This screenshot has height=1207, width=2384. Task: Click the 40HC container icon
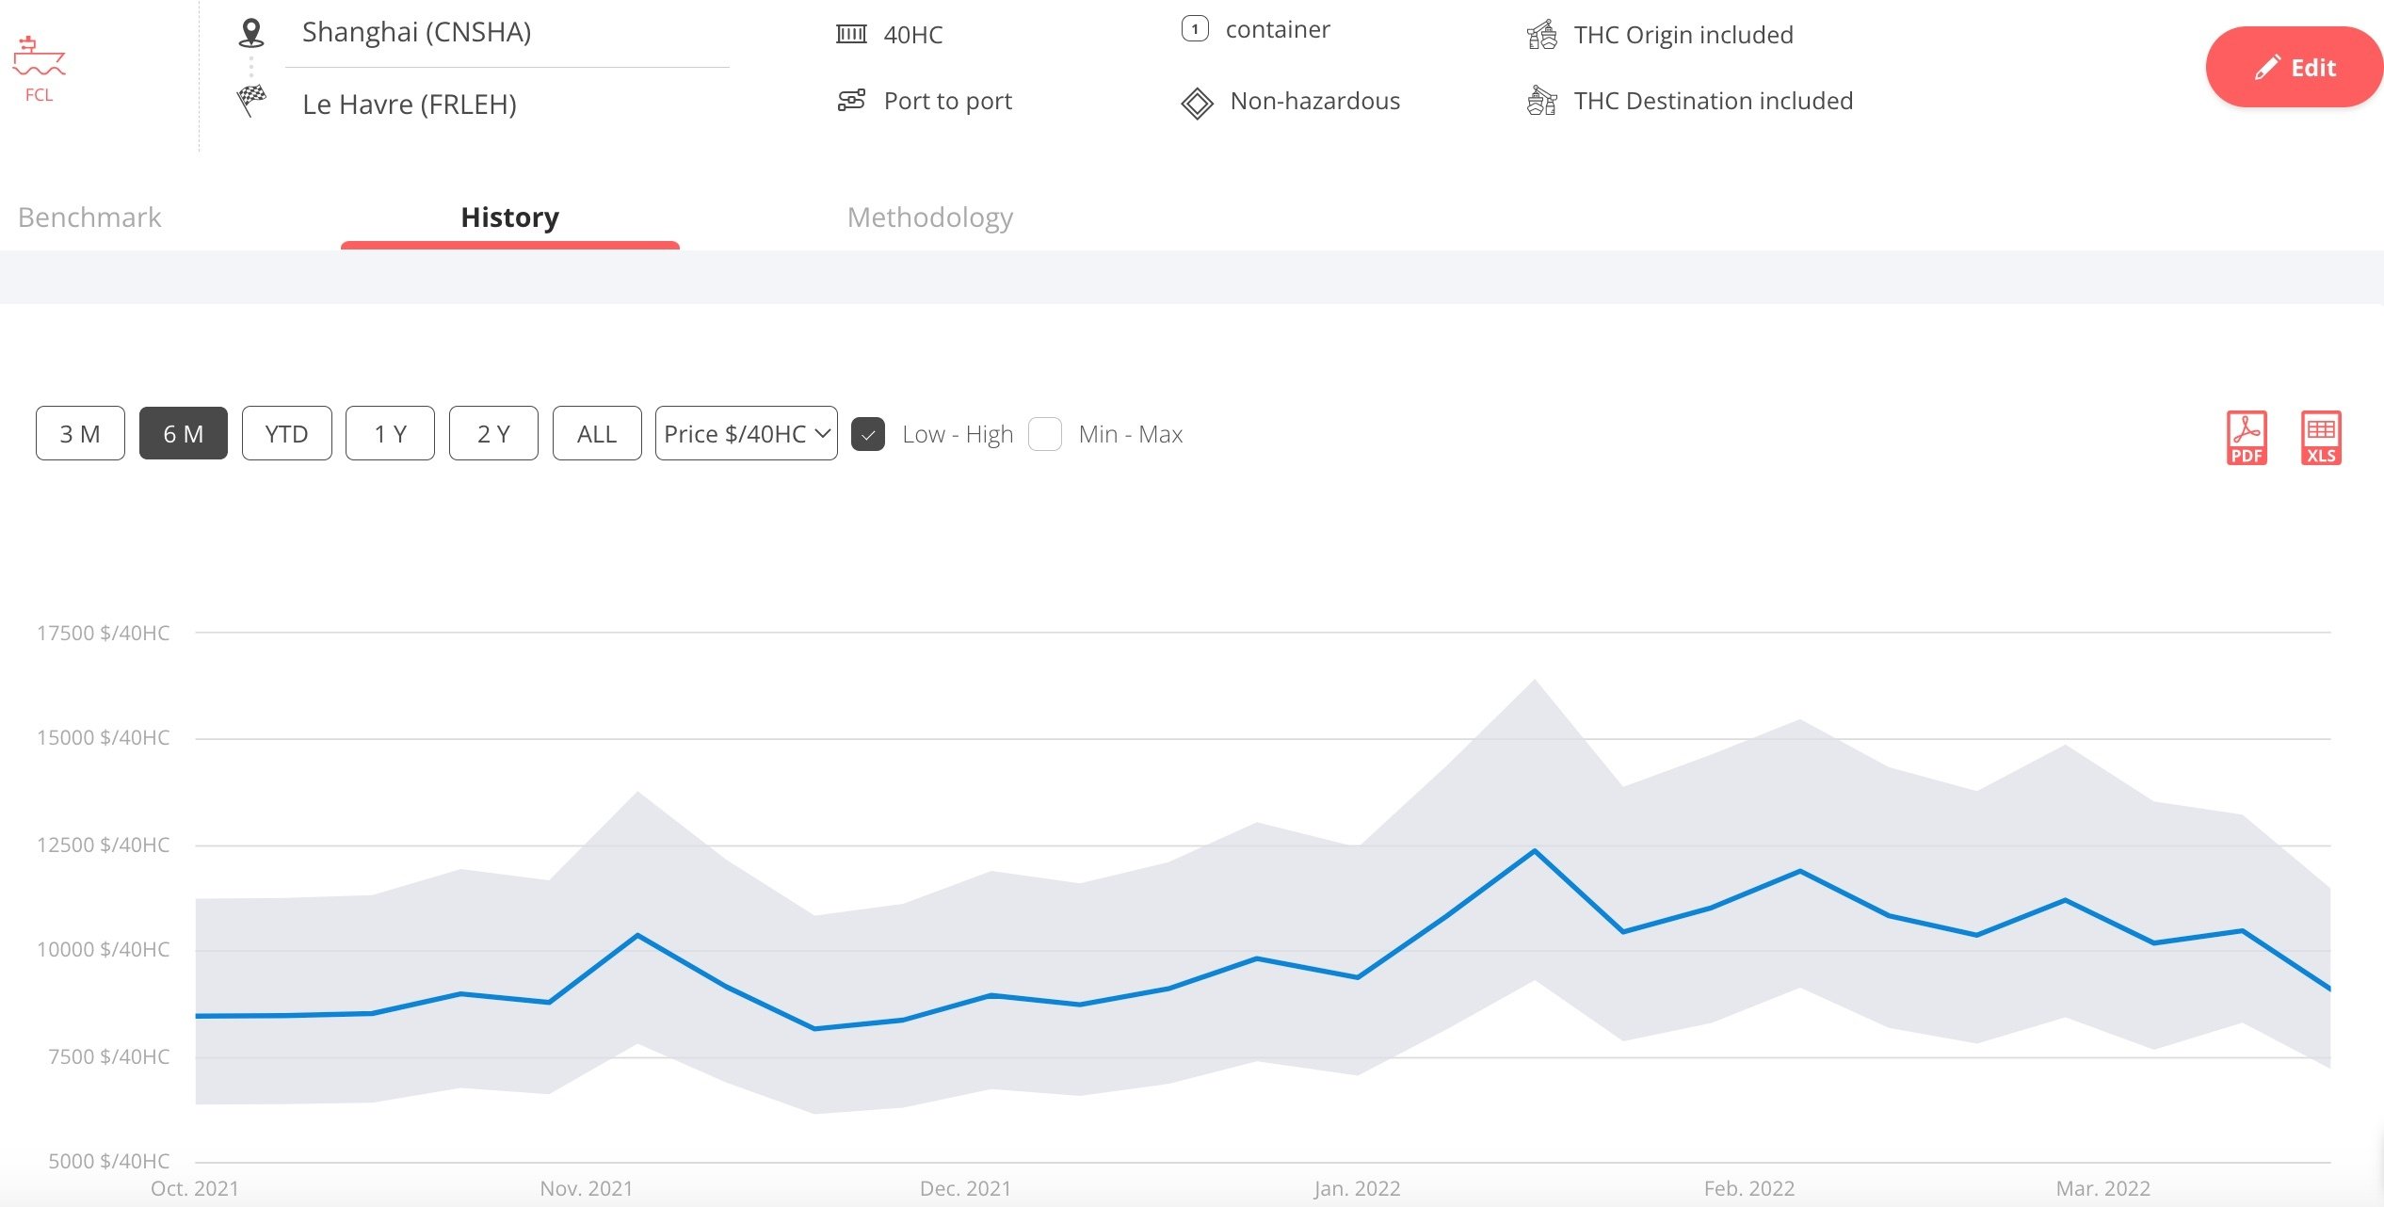click(x=851, y=35)
